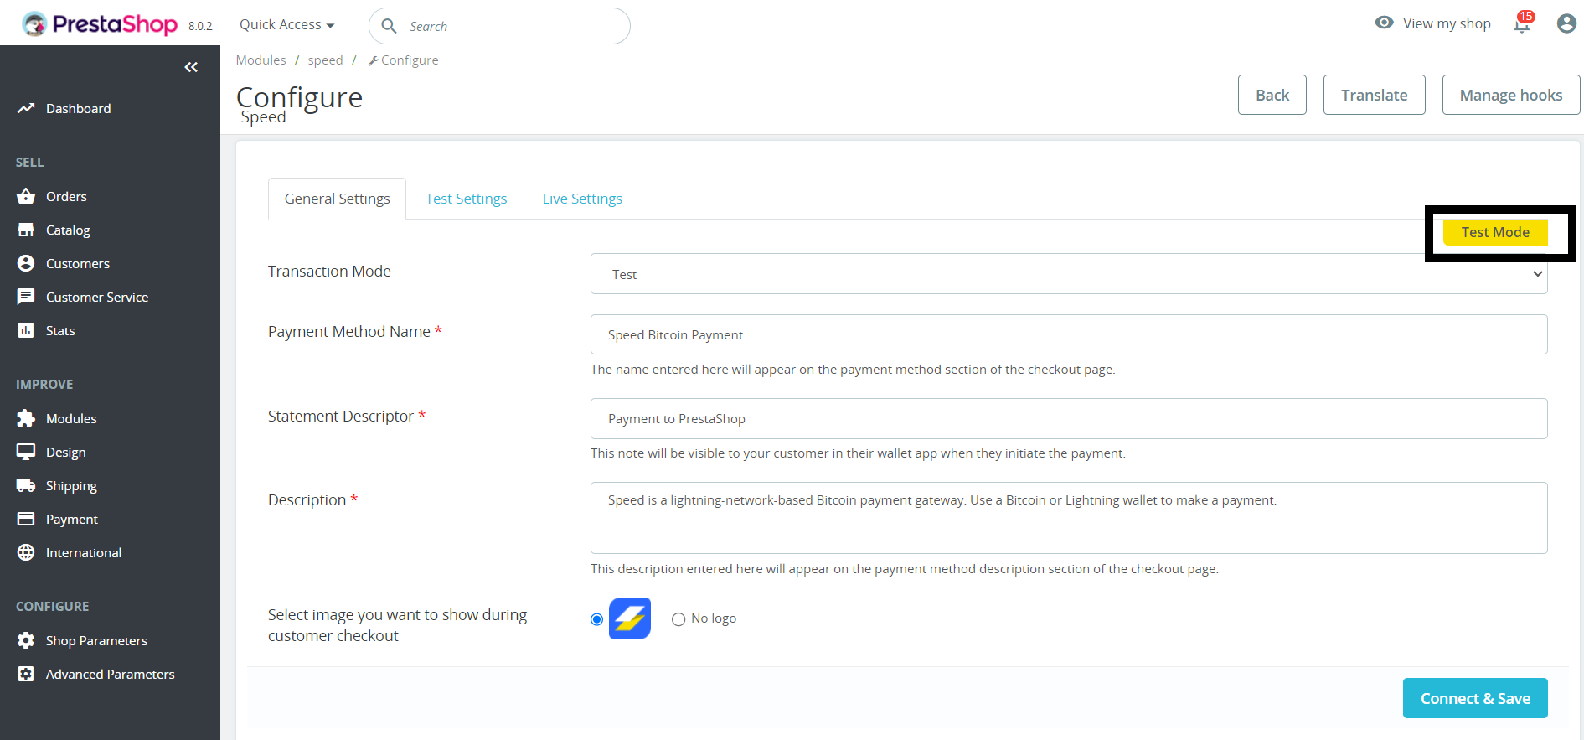Click the Shipping truck icon
The height and width of the screenshot is (740, 1584).
pyautogui.click(x=26, y=485)
